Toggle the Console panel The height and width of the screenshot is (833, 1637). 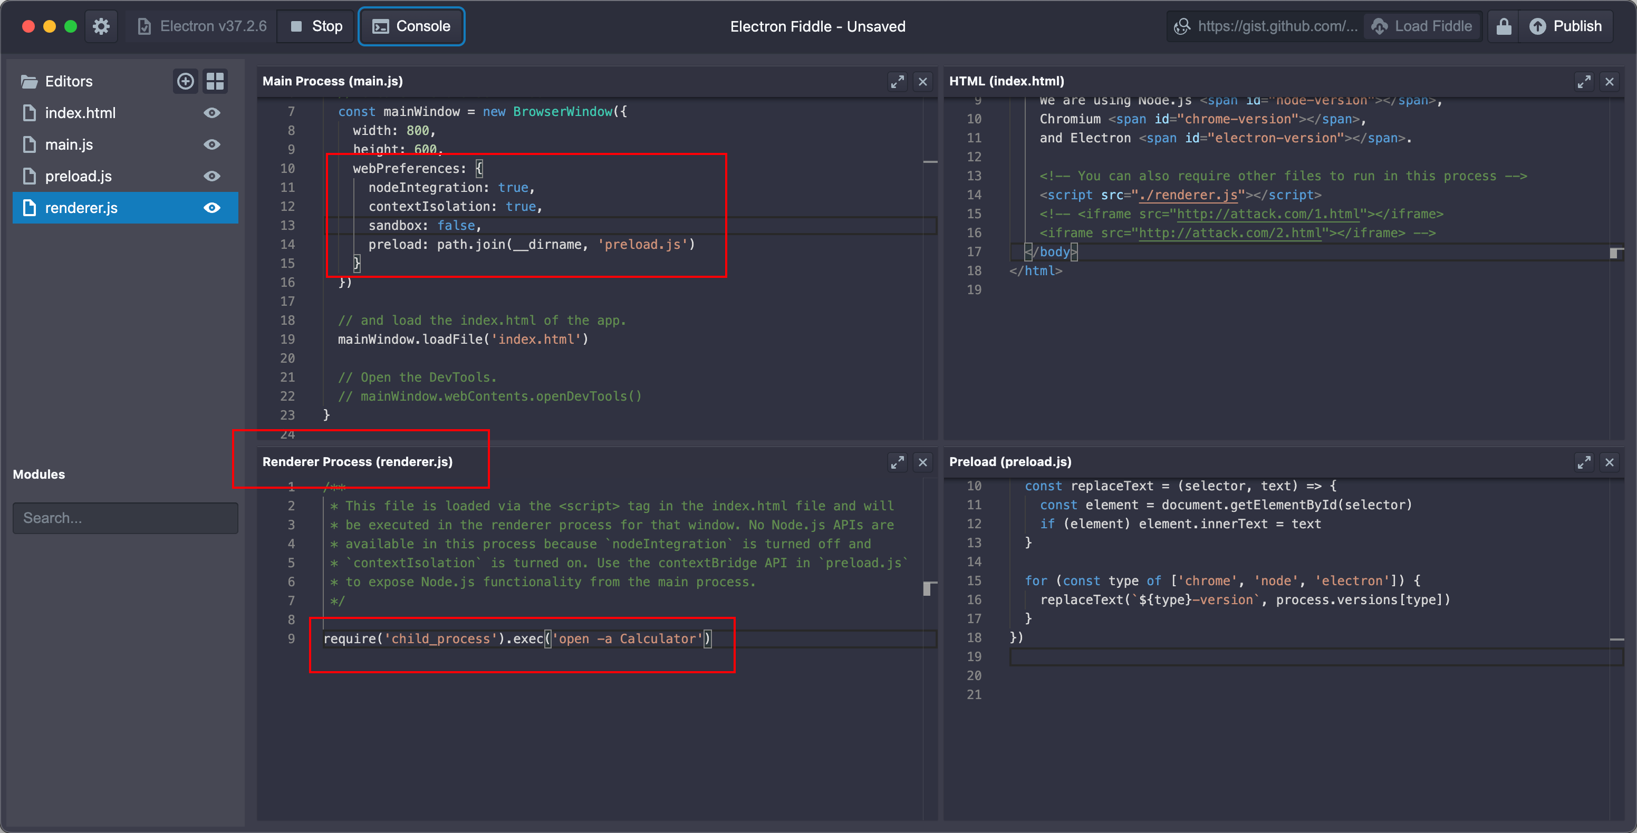[x=412, y=27]
